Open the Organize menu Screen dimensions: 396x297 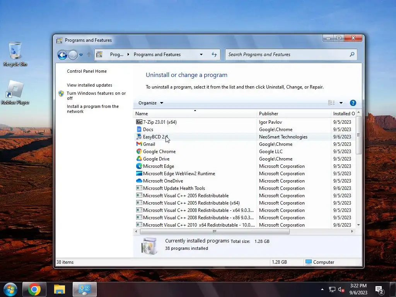tap(150, 103)
